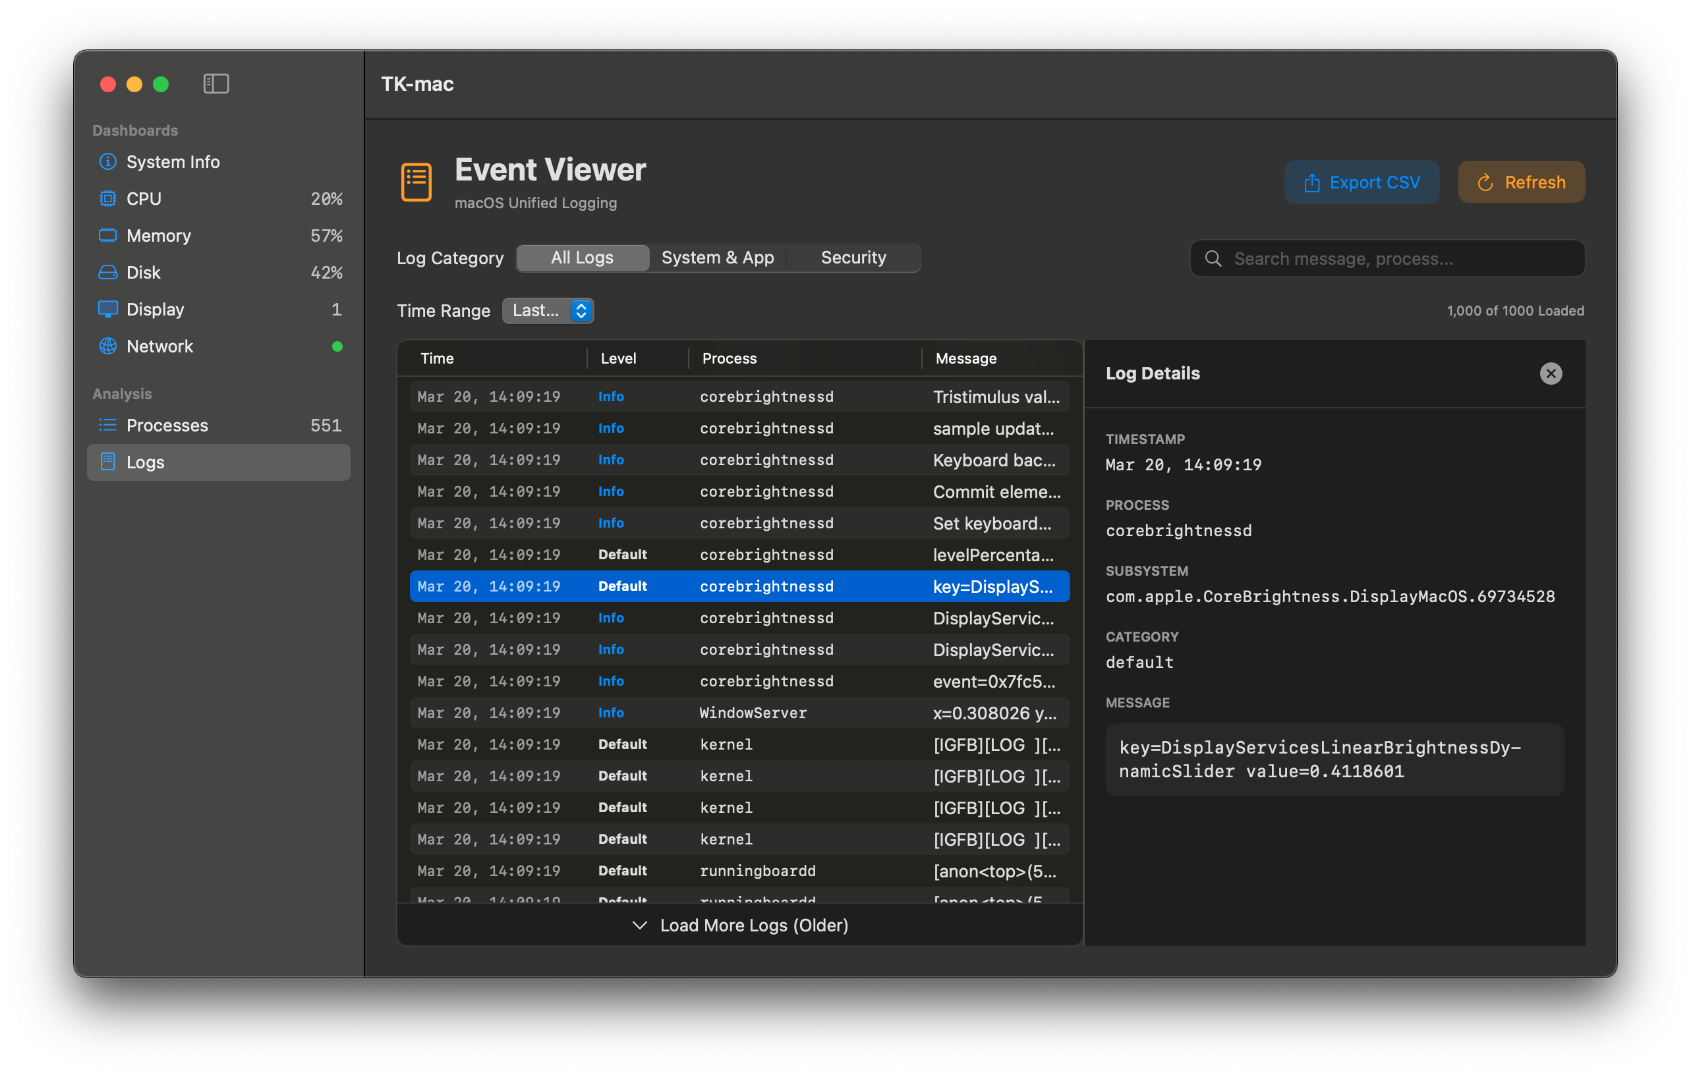
Task: Dismiss the Log Details panel
Action: click(x=1551, y=373)
